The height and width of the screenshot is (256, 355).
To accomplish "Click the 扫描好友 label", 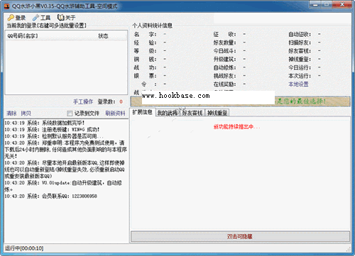I will pyautogui.click(x=300, y=43).
